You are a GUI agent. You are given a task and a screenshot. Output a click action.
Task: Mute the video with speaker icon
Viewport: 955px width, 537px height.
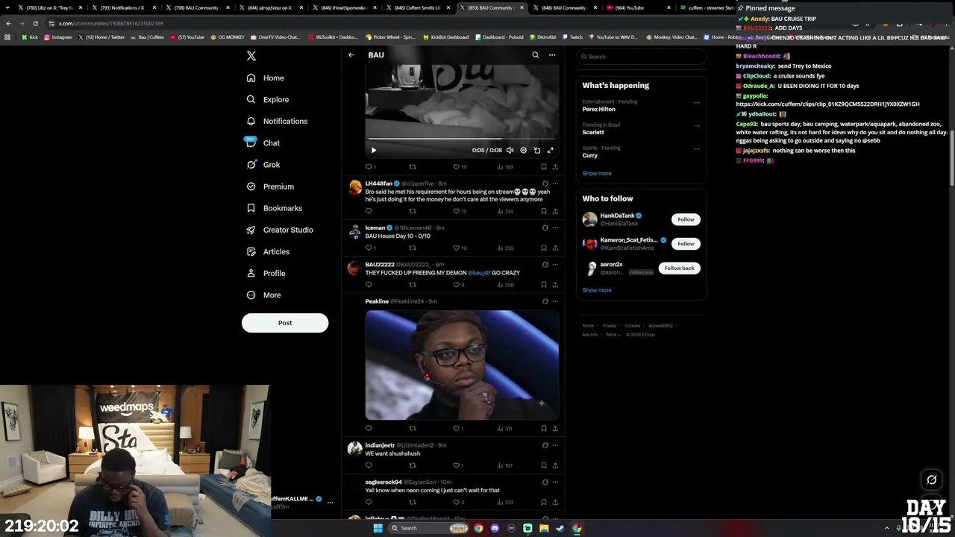pos(510,150)
